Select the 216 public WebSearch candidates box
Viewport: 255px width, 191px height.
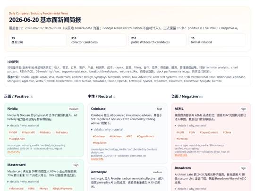pyautogui.click(x=157, y=40)
